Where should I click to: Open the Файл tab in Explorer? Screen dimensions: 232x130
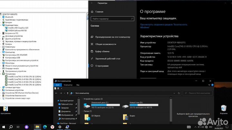coord(58,85)
